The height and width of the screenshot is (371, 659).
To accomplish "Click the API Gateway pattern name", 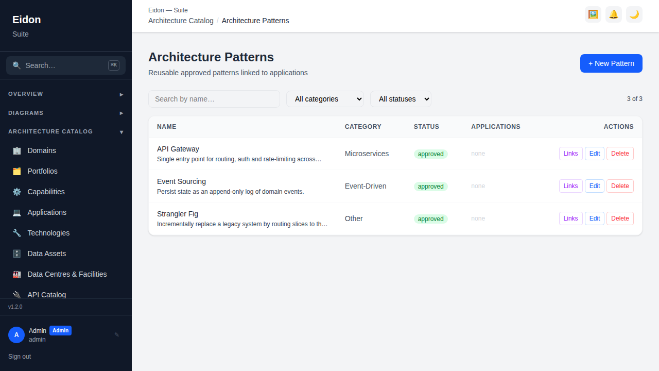I will 178,149.
